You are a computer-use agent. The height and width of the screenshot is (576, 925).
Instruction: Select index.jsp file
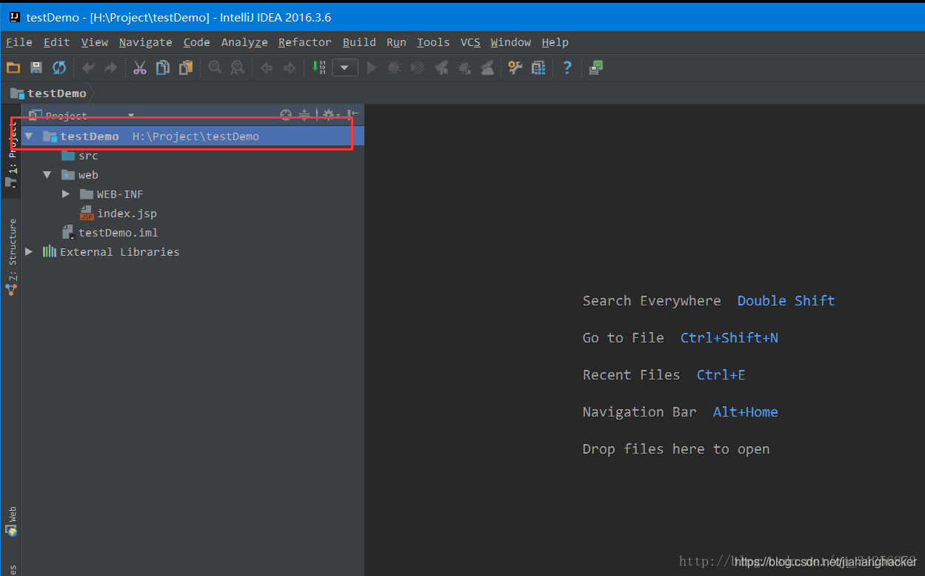click(118, 213)
